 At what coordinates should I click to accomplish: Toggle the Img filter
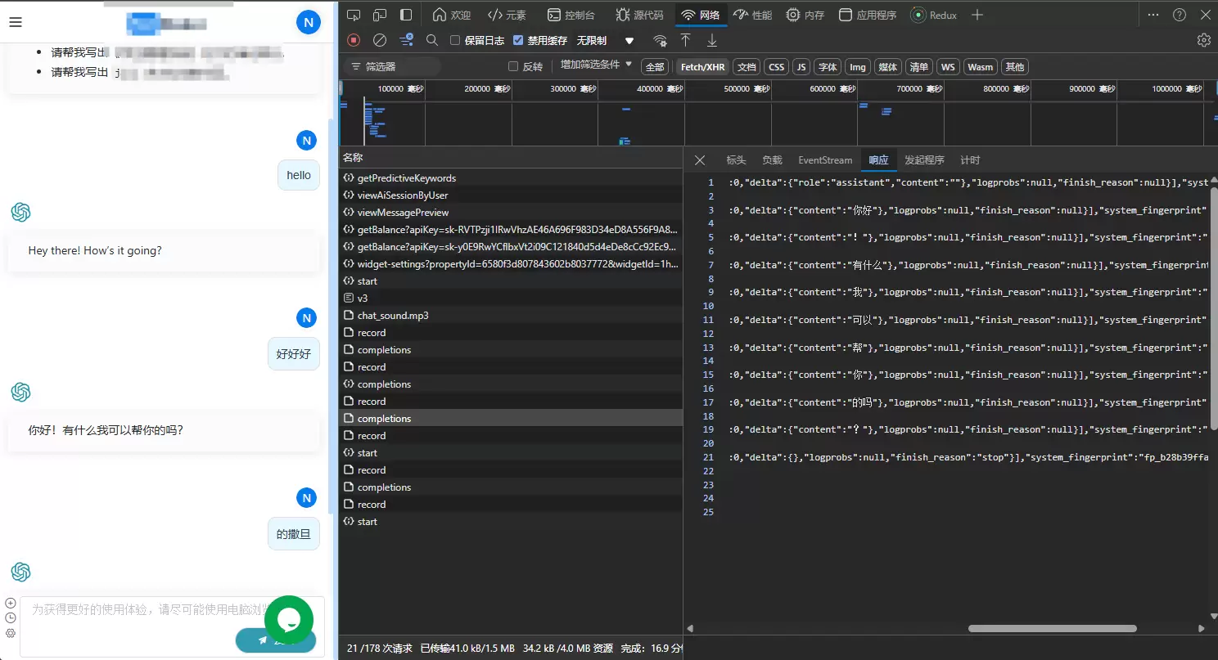click(x=857, y=67)
